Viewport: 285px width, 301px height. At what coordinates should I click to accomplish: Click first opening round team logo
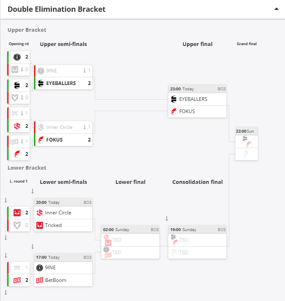[x=17, y=57]
